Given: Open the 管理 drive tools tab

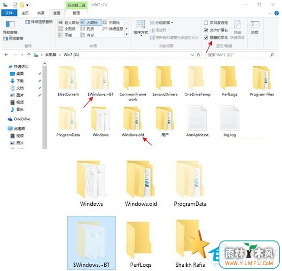Looking at the screenshot, I should [76, 13].
